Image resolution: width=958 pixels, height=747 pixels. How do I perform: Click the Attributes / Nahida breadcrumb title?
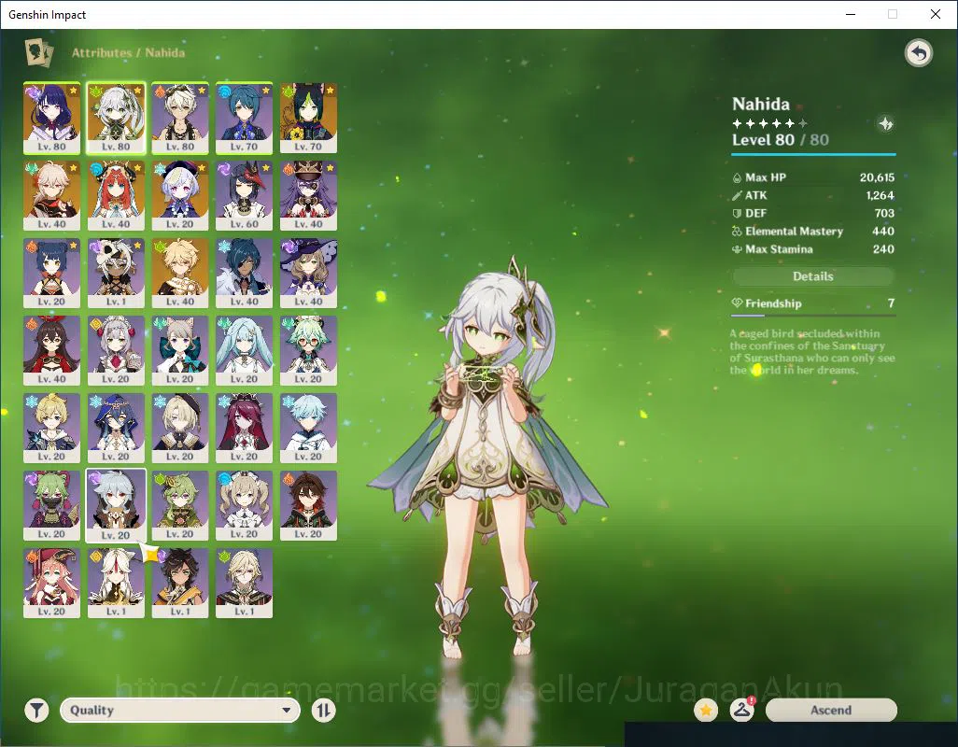click(x=128, y=52)
